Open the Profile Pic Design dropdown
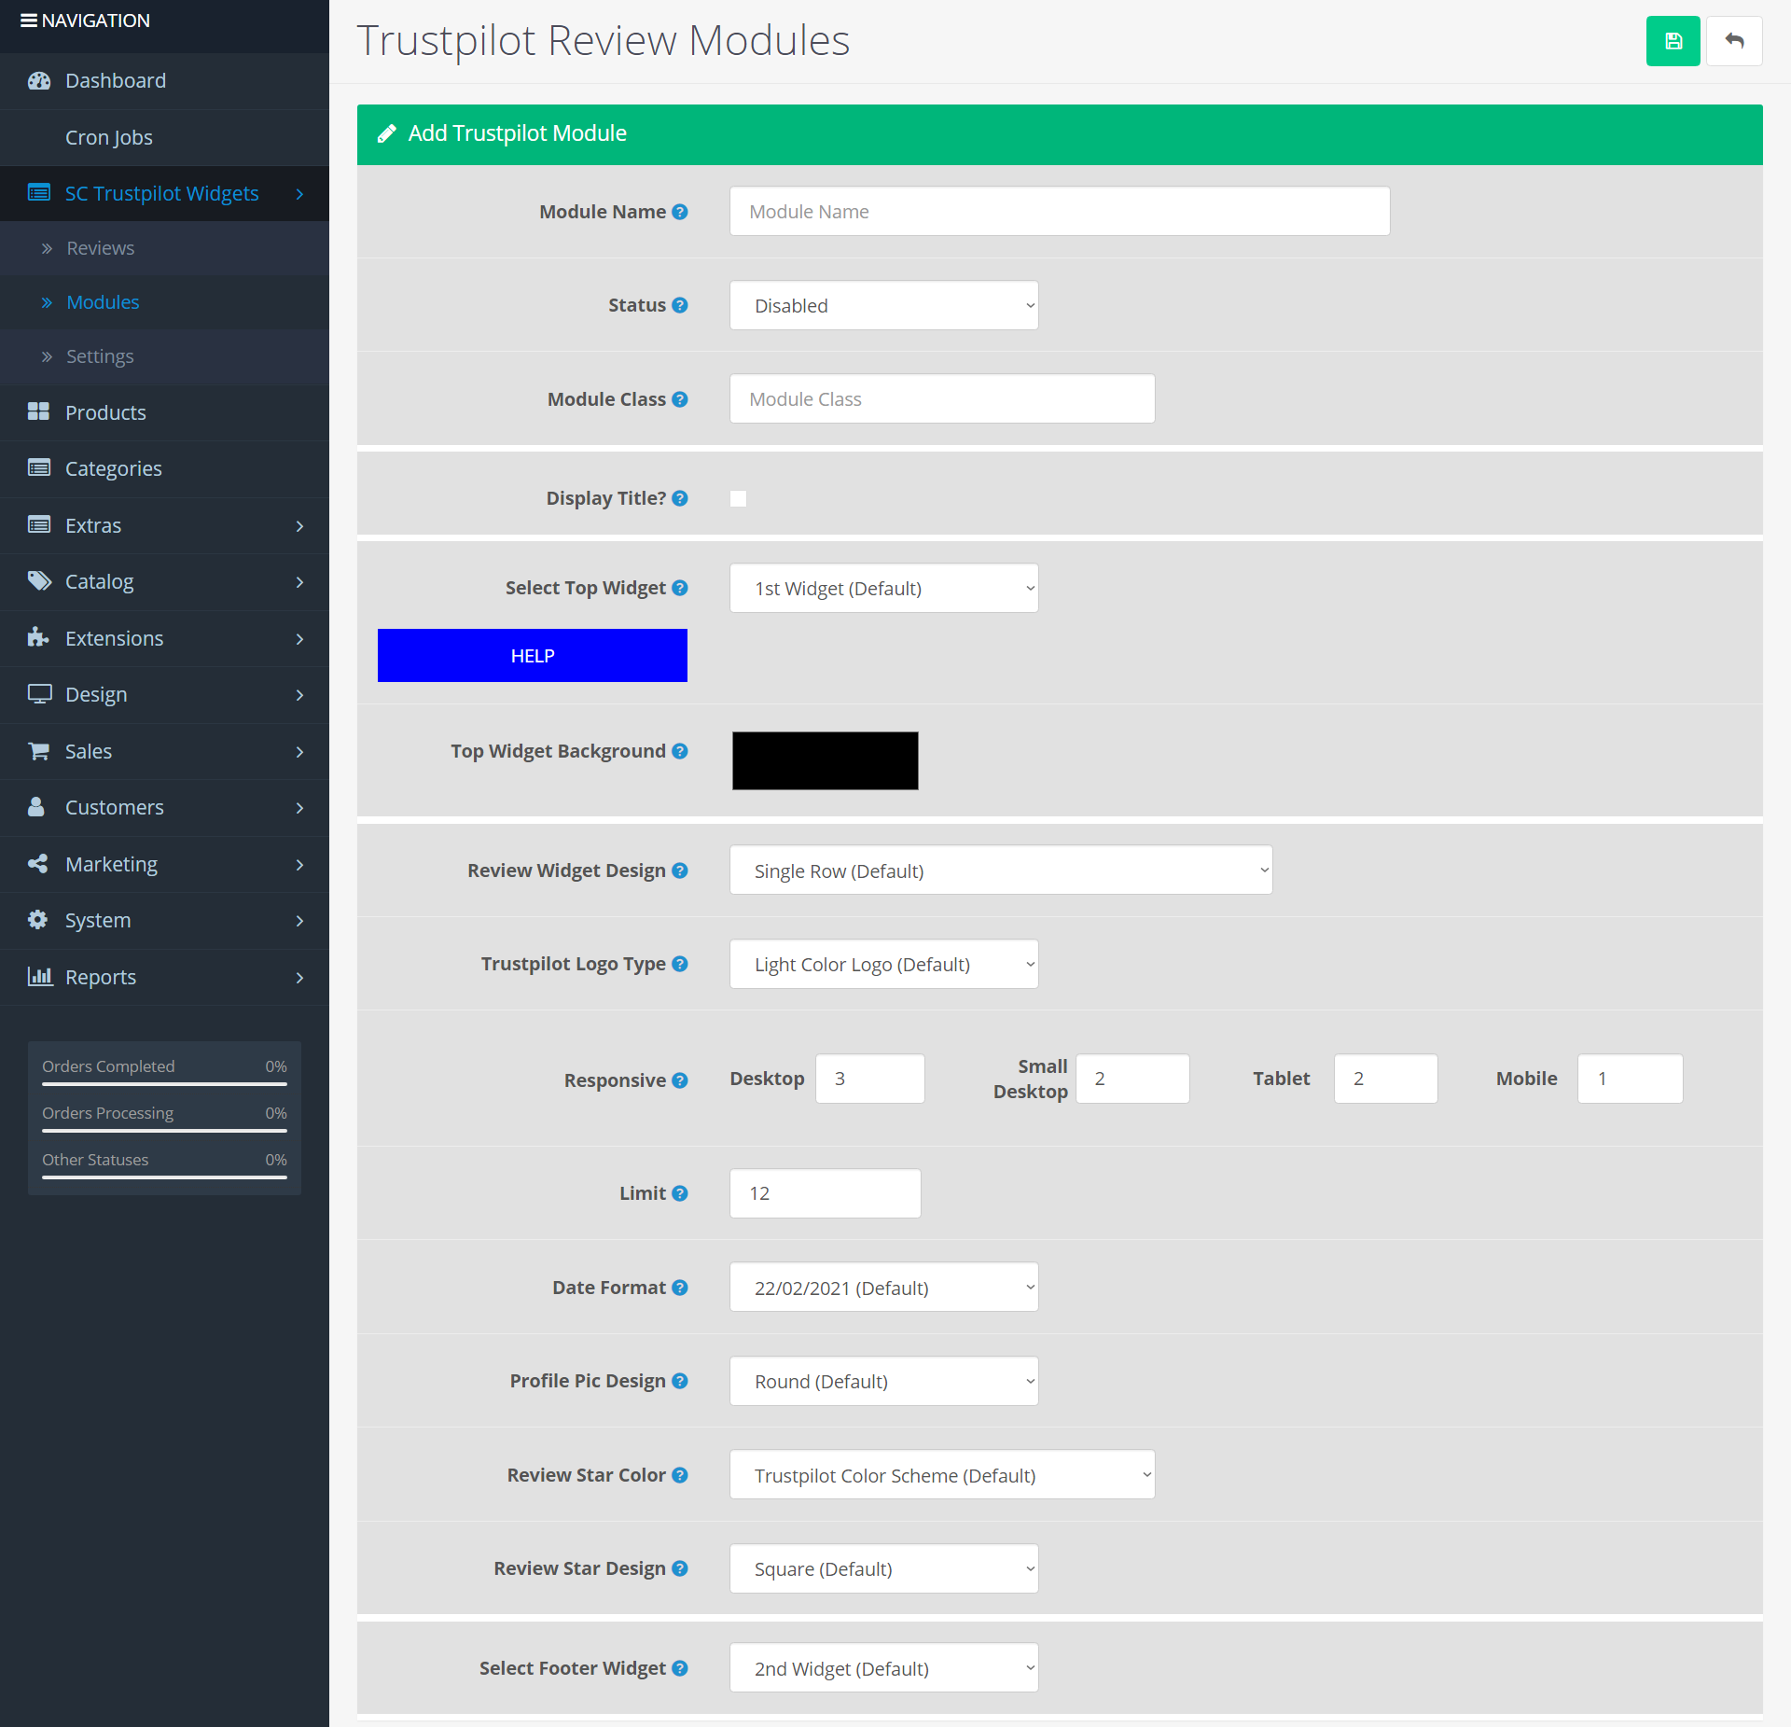The image size is (1791, 1727). click(883, 1381)
